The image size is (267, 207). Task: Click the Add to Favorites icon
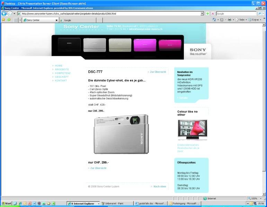click(x=9, y=20)
